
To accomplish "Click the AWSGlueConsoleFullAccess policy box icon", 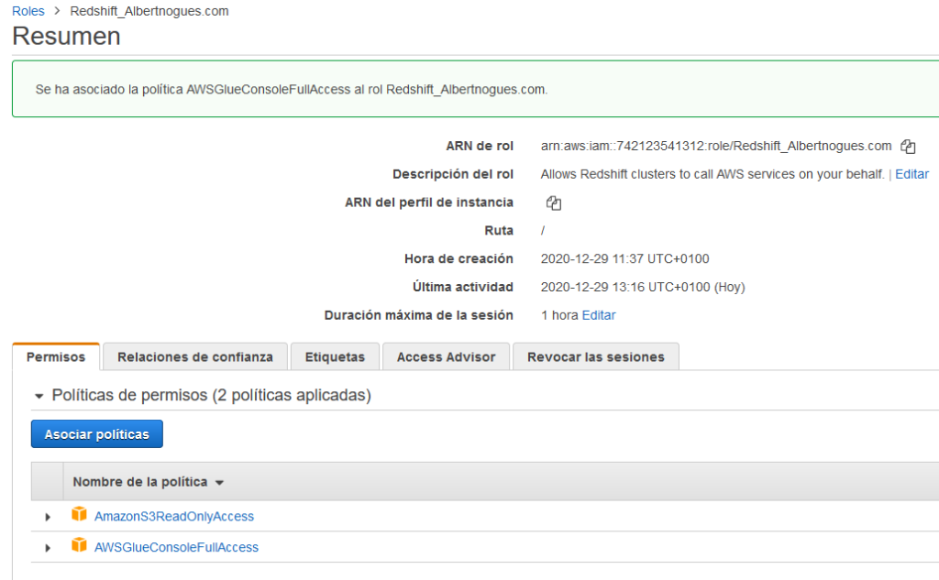I will tap(79, 545).
